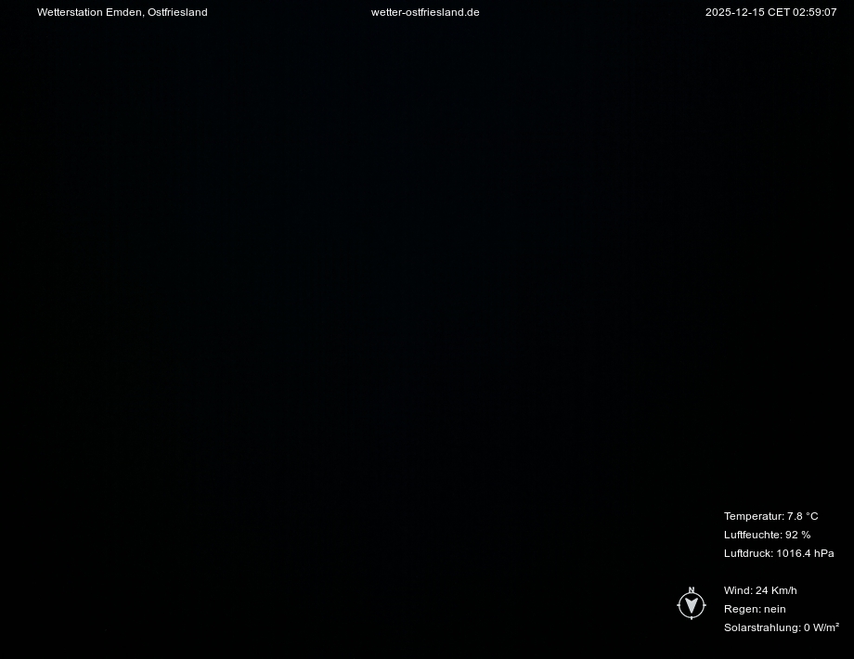Select the word Ostfriesland in the title
The width and height of the screenshot is (854, 659).
point(177,12)
